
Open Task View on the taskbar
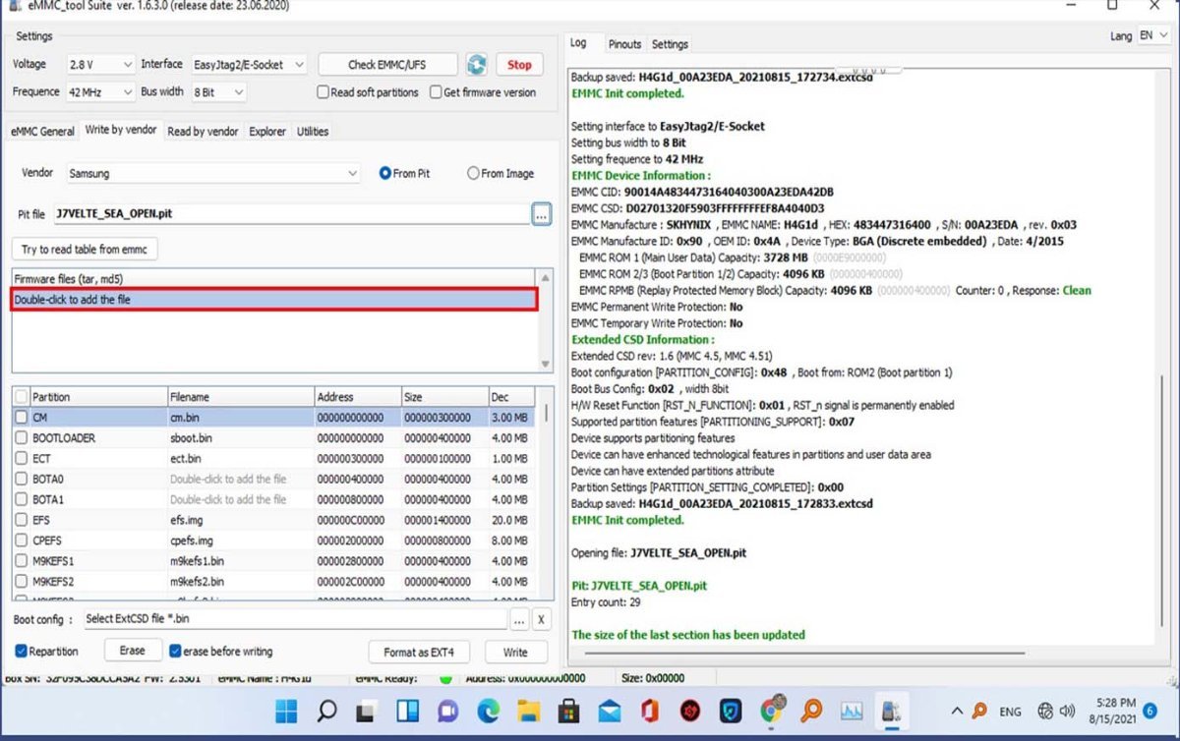(366, 711)
